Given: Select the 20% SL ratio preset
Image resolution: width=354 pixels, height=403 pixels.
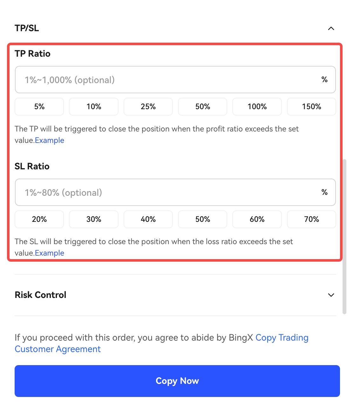Looking at the screenshot, I should click(x=39, y=219).
